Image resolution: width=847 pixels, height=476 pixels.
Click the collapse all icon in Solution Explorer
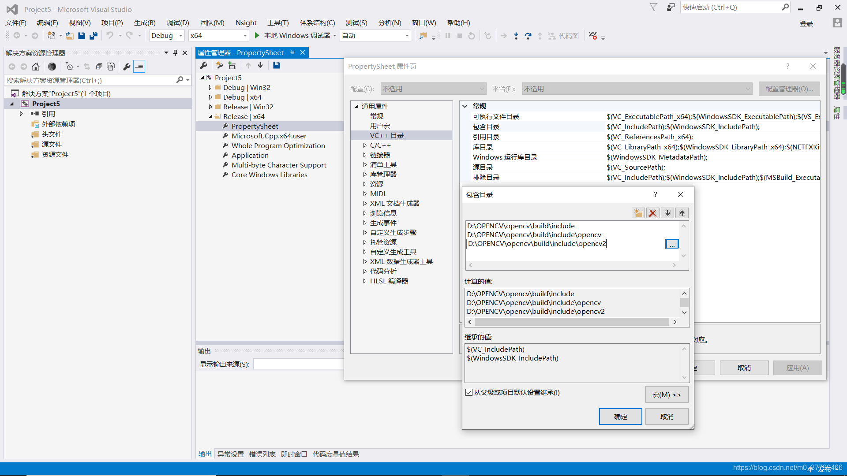pyautogui.click(x=99, y=67)
